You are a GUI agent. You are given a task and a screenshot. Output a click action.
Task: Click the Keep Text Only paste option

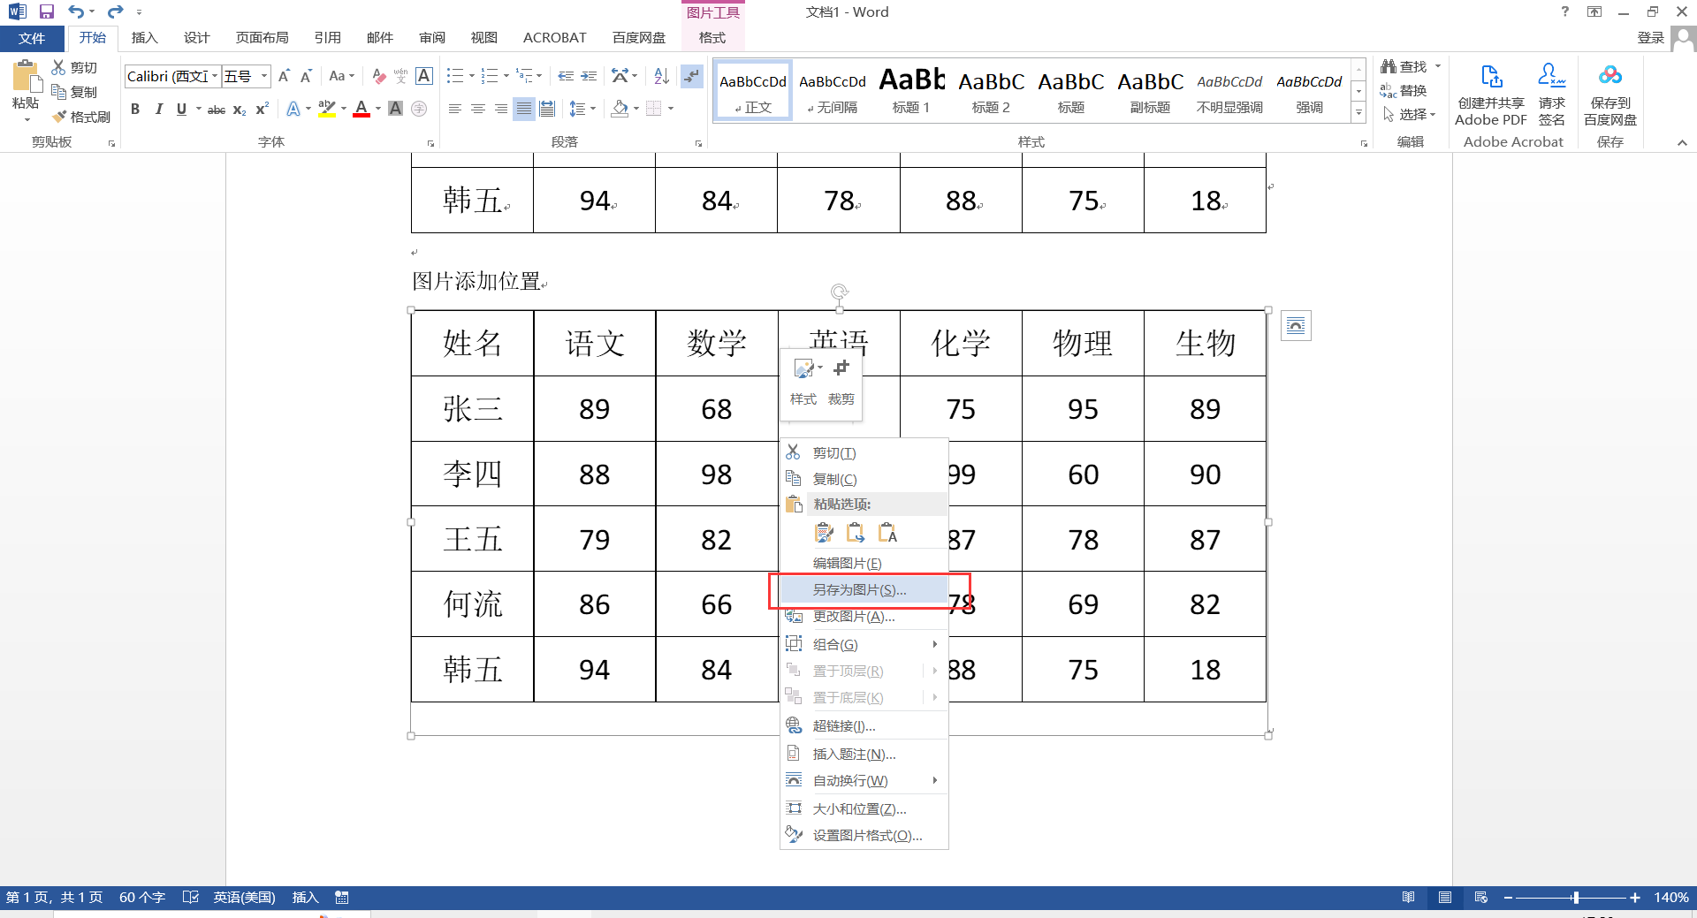coord(887,533)
